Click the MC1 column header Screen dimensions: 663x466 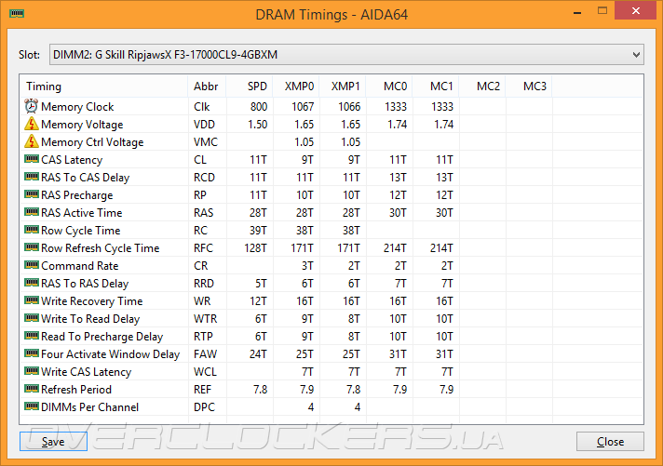point(436,87)
